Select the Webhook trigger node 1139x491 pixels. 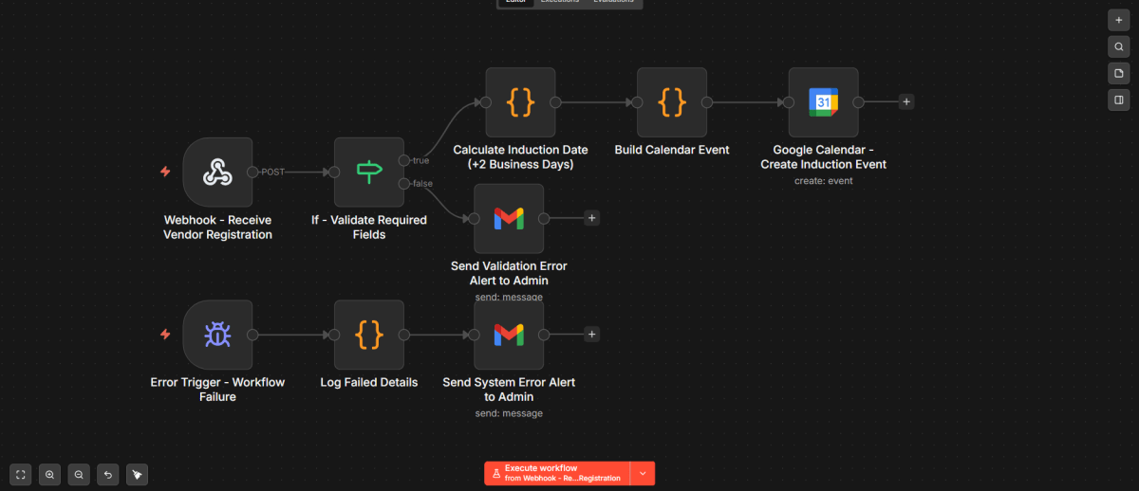pyautogui.click(x=217, y=172)
